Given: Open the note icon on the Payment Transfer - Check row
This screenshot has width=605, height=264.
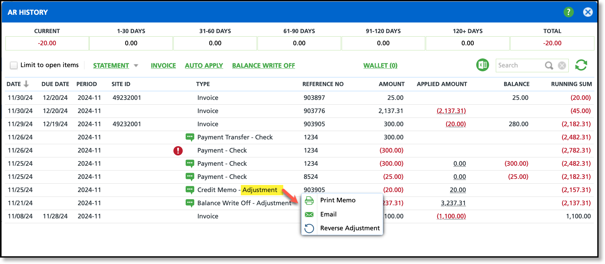Looking at the screenshot, I should (x=190, y=137).
